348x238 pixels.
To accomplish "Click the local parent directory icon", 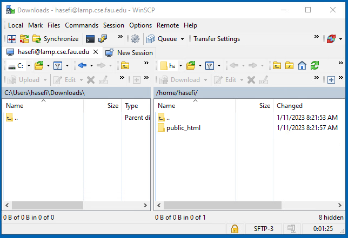I will 125,65.
